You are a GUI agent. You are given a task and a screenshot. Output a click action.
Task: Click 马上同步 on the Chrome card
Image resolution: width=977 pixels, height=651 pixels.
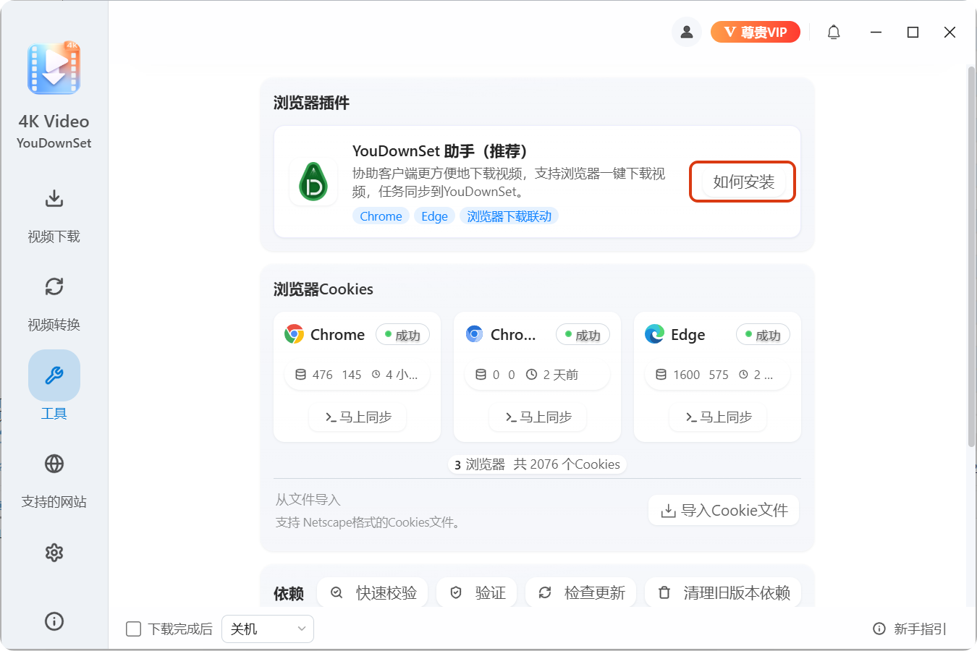point(357,417)
